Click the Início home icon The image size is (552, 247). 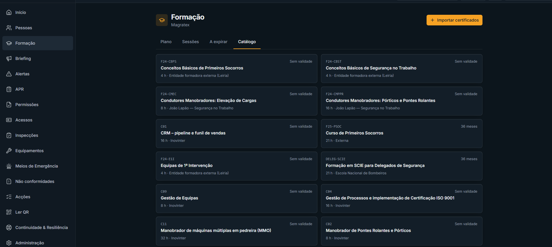pyautogui.click(x=9, y=12)
